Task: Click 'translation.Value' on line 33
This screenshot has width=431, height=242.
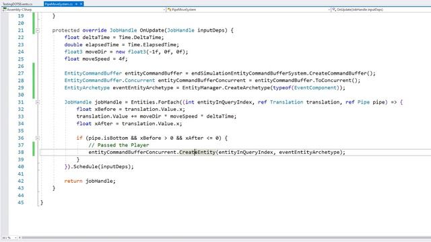Action: click(102, 116)
